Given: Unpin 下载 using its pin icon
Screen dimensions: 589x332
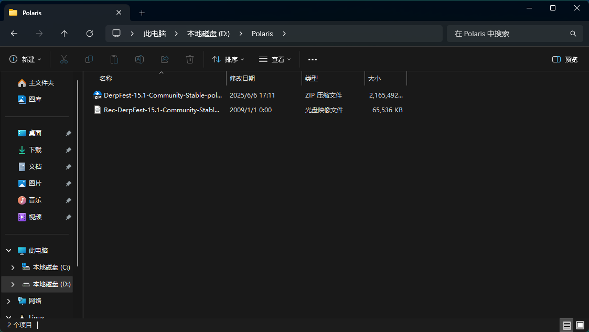Looking at the screenshot, I should click(68, 150).
